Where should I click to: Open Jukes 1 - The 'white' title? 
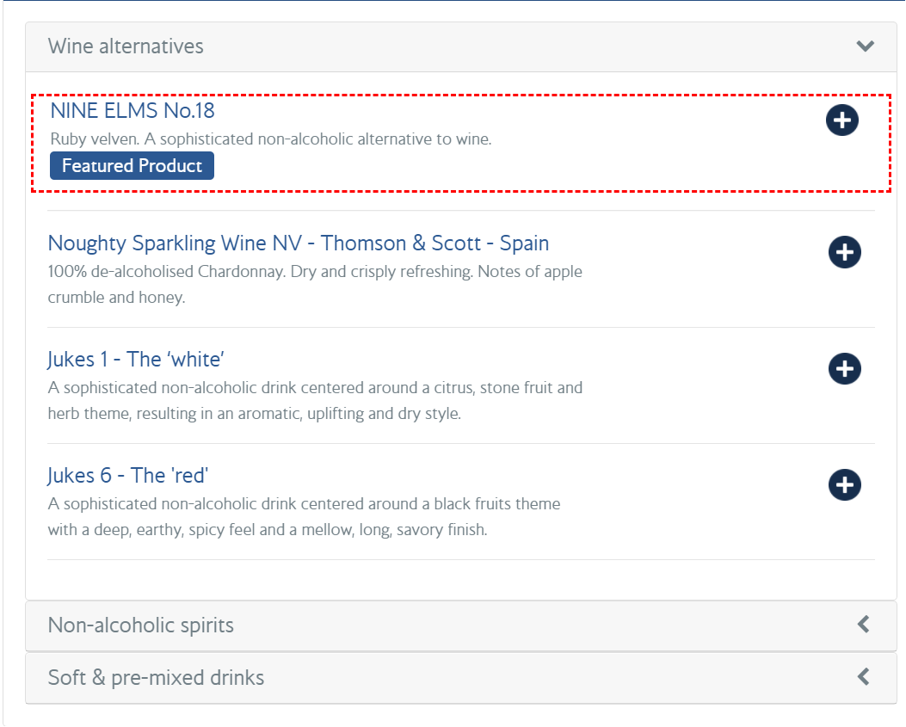coord(136,360)
